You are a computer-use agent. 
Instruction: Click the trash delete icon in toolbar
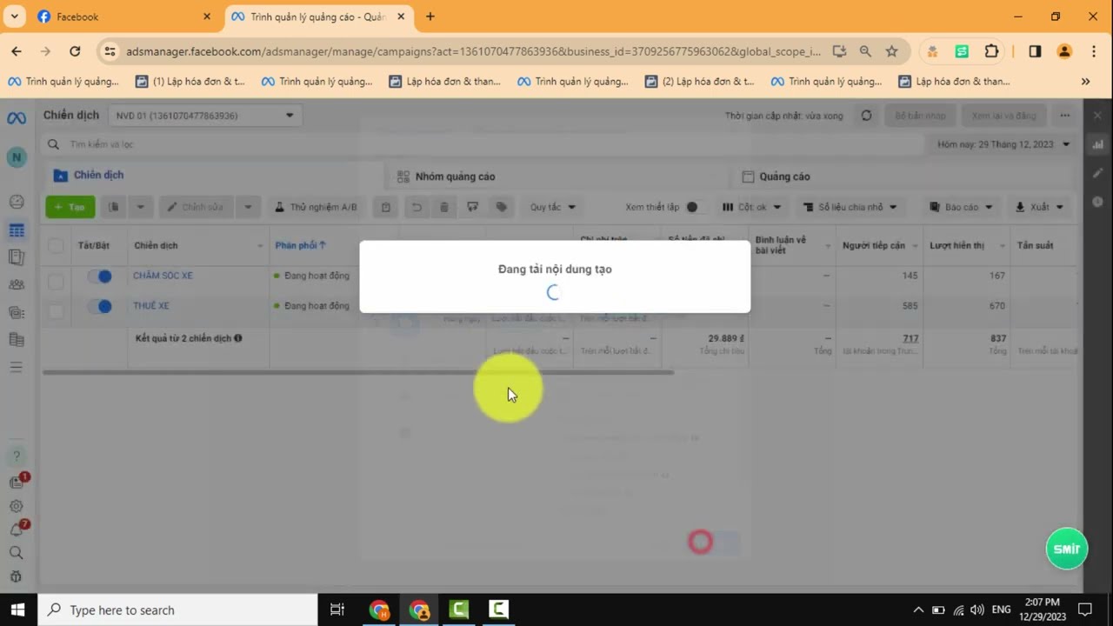pos(444,207)
